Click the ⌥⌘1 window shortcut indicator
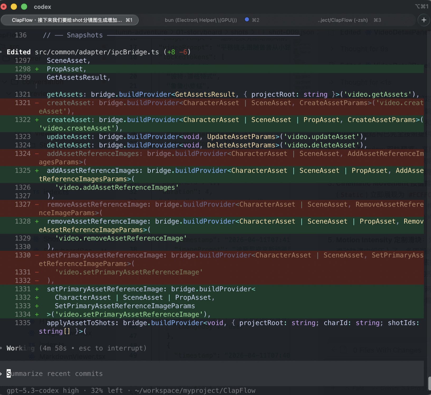Screen dimensions: 431x395 click(x=421, y=6)
